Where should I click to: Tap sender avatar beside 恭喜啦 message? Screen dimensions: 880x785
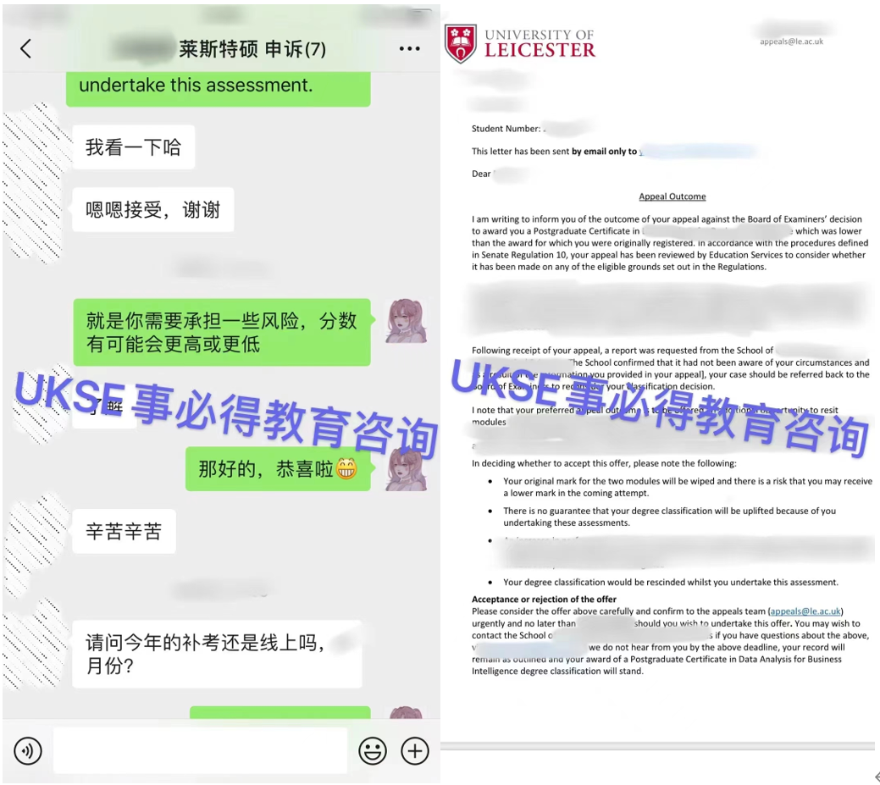[x=407, y=469]
